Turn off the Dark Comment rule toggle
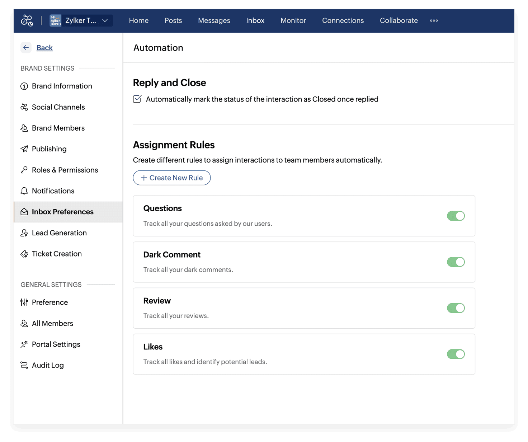 click(x=456, y=262)
